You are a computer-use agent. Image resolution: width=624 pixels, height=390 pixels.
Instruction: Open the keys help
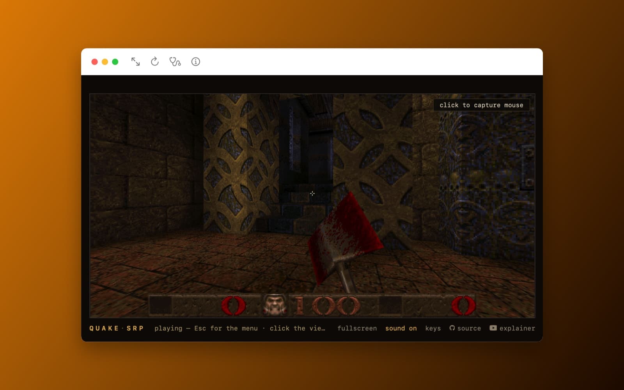(433, 328)
